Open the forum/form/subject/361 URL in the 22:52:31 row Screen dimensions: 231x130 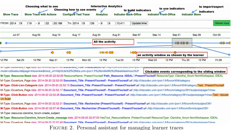pyautogui.click(x=181, y=104)
